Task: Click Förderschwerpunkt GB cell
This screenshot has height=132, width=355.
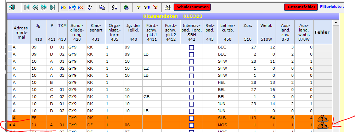Action: (152, 97)
